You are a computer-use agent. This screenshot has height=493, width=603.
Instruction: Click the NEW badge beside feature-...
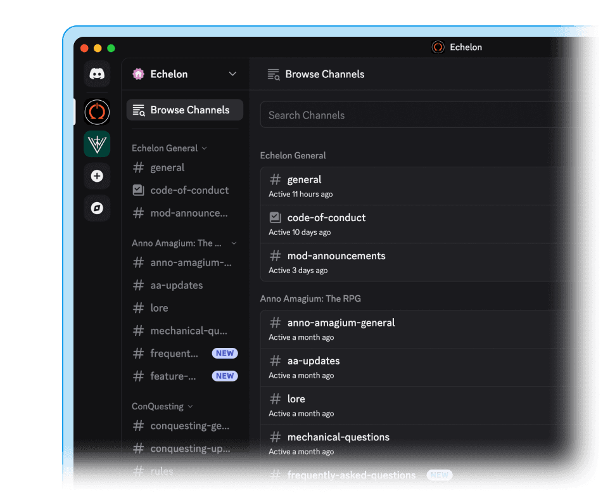tap(225, 376)
